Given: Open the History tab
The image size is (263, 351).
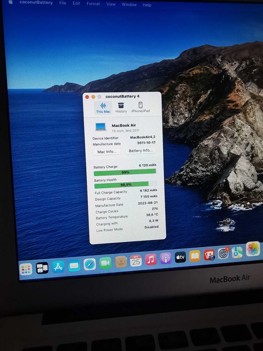Looking at the screenshot, I should pyautogui.click(x=121, y=107).
